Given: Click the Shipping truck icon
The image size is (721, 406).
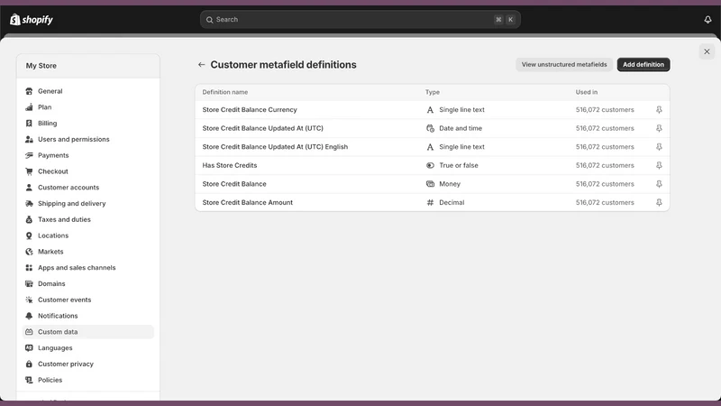Looking at the screenshot, I should [29, 204].
